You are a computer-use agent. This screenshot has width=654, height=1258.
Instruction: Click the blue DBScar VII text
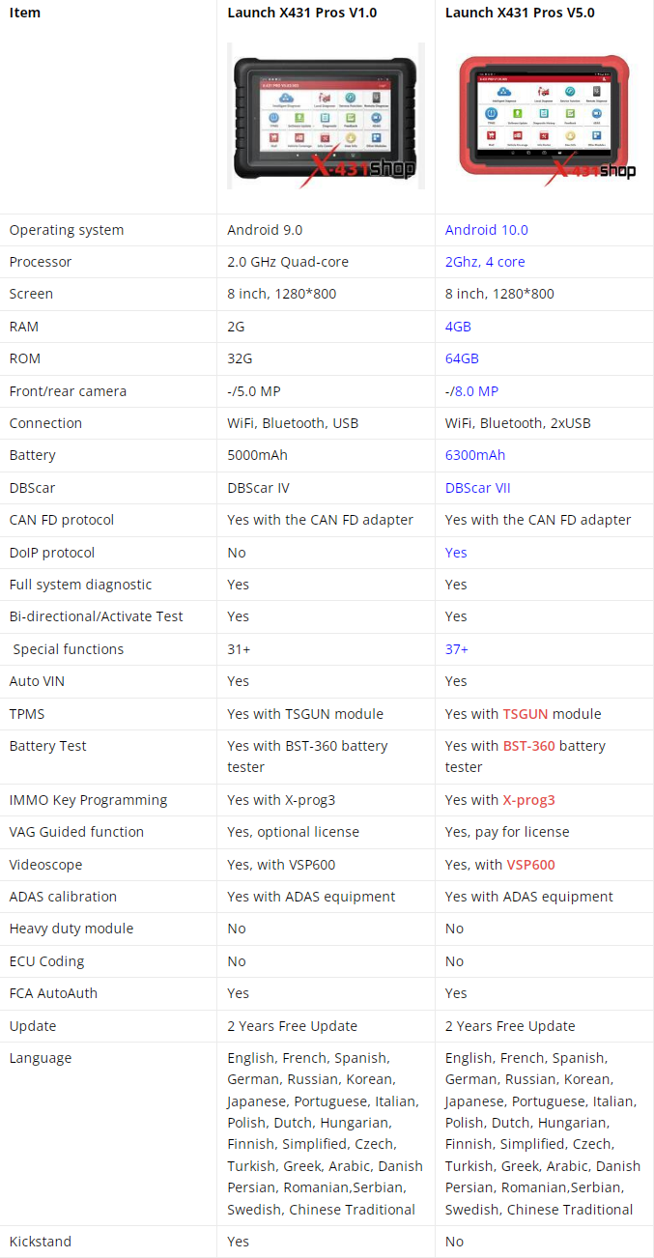point(477,488)
